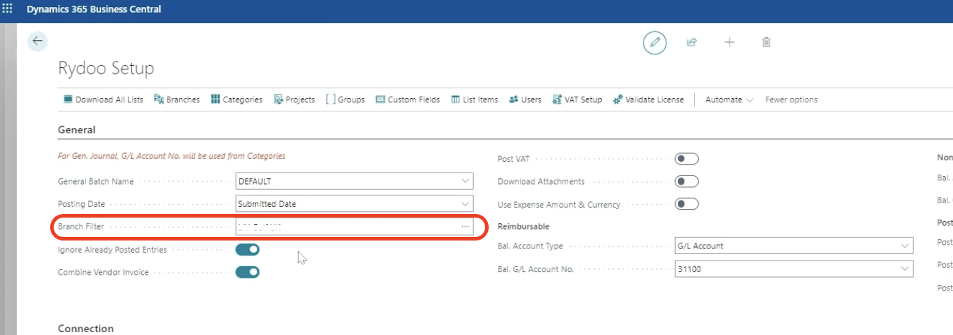The image size is (953, 335).
Task: Go back with the arrow button
Action: coord(37,42)
